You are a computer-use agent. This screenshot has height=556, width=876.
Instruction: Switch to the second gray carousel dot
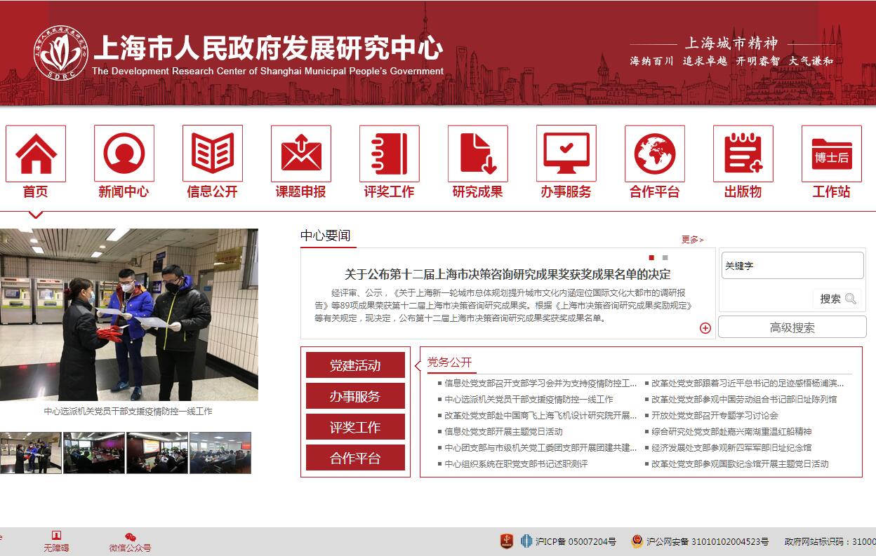point(665,257)
